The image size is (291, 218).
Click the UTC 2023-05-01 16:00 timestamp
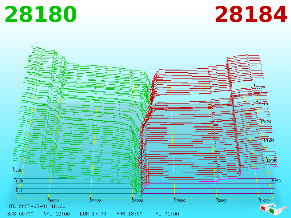(36, 206)
